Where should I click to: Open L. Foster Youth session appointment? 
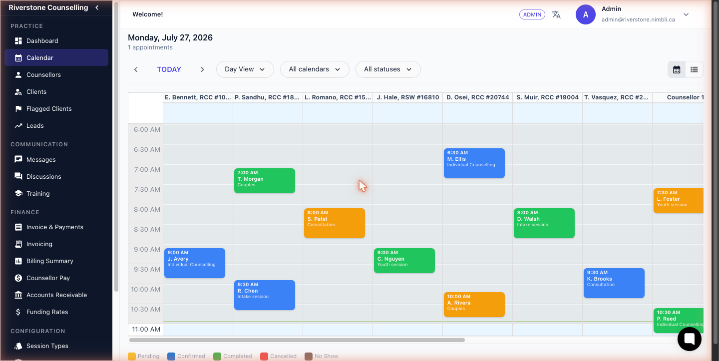click(679, 201)
